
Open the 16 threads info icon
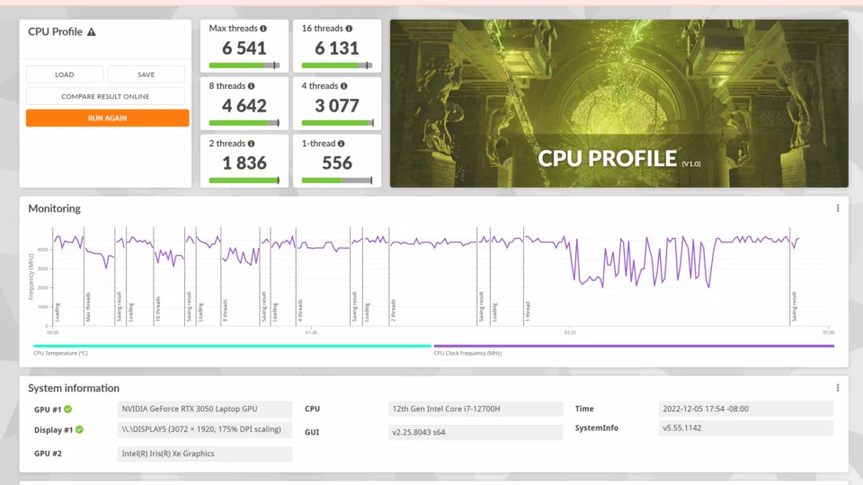click(349, 29)
